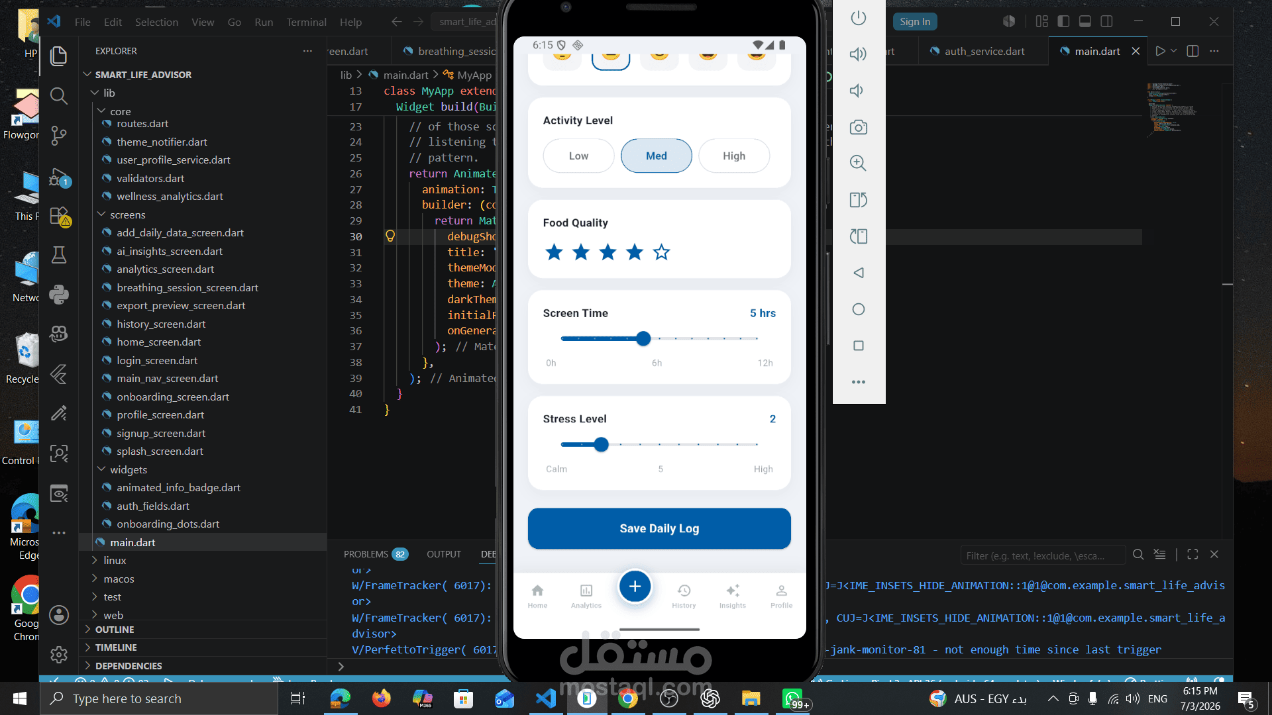This screenshot has width=1272, height=715.
Task: Open Run and Debug view
Action: pyautogui.click(x=59, y=177)
